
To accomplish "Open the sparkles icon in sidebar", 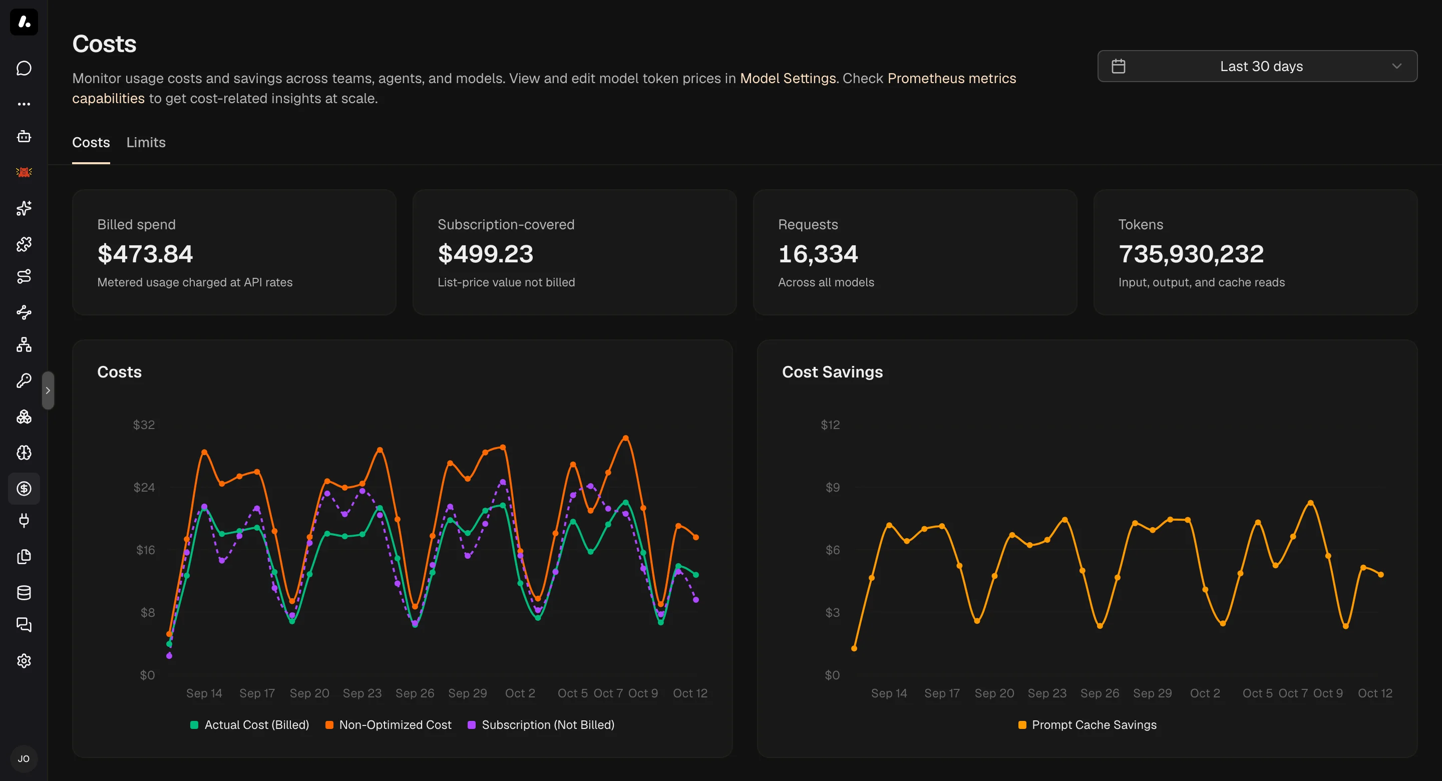I will [x=24, y=208].
